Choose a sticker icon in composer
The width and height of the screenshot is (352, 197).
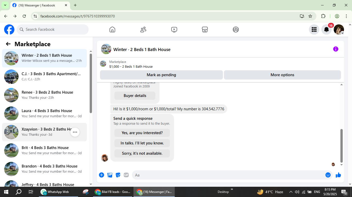(x=118, y=175)
